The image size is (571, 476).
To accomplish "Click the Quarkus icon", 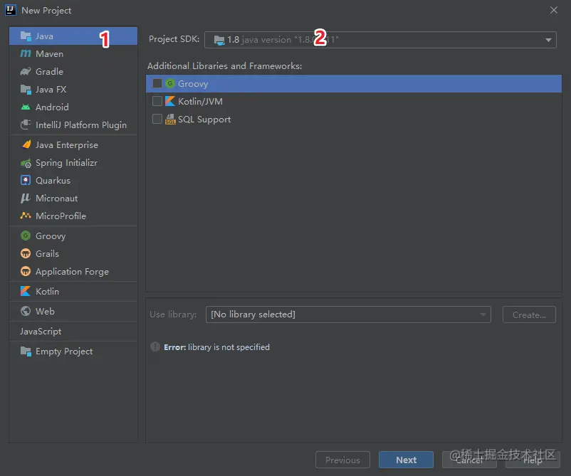I will point(26,180).
